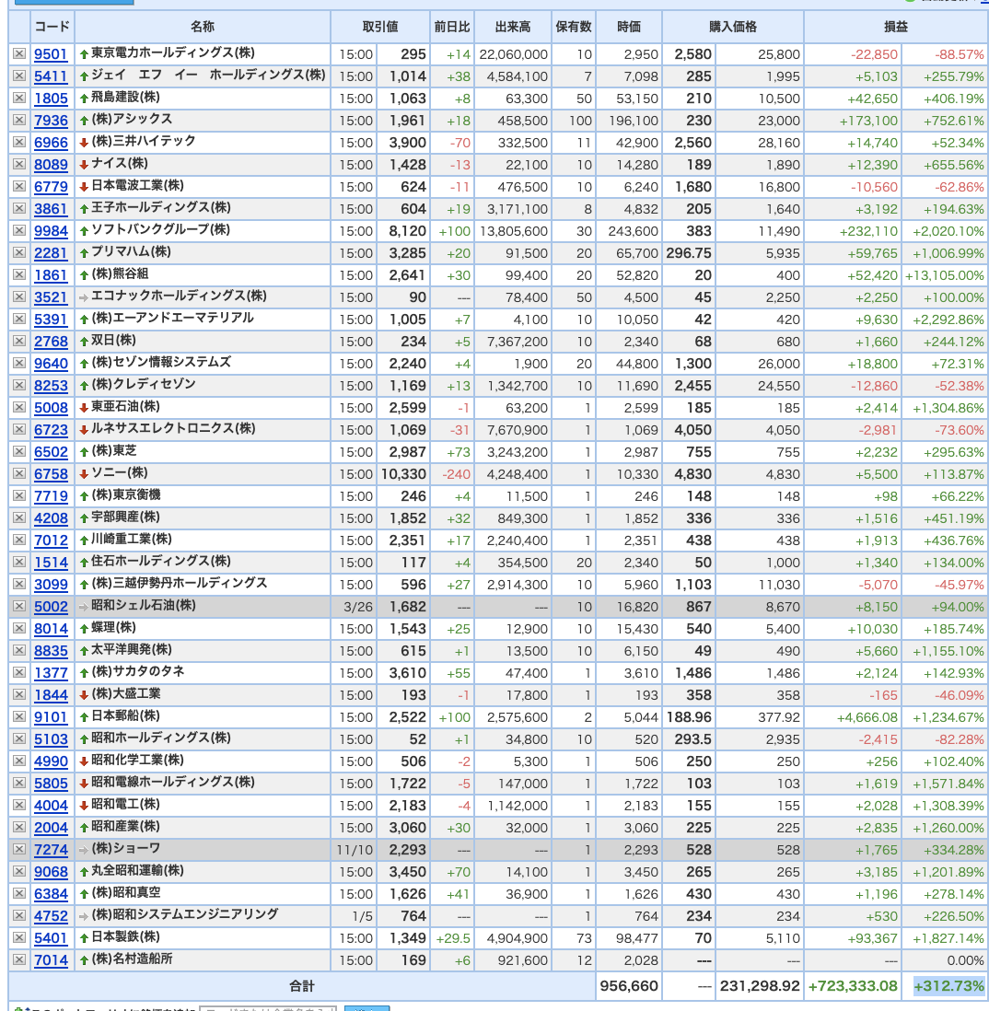This screenshot has width=989, height=1011.
Task: Click the name (株)三越伊勢丹ホールディングス
Action: [x=180, y=583]
